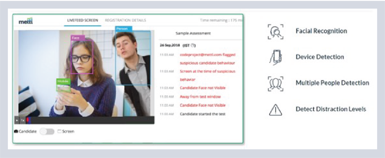The width and height of the screenshot is (385, 158).
Task: Click the Sample Assessment heading
Action: [x=193, y=33]
